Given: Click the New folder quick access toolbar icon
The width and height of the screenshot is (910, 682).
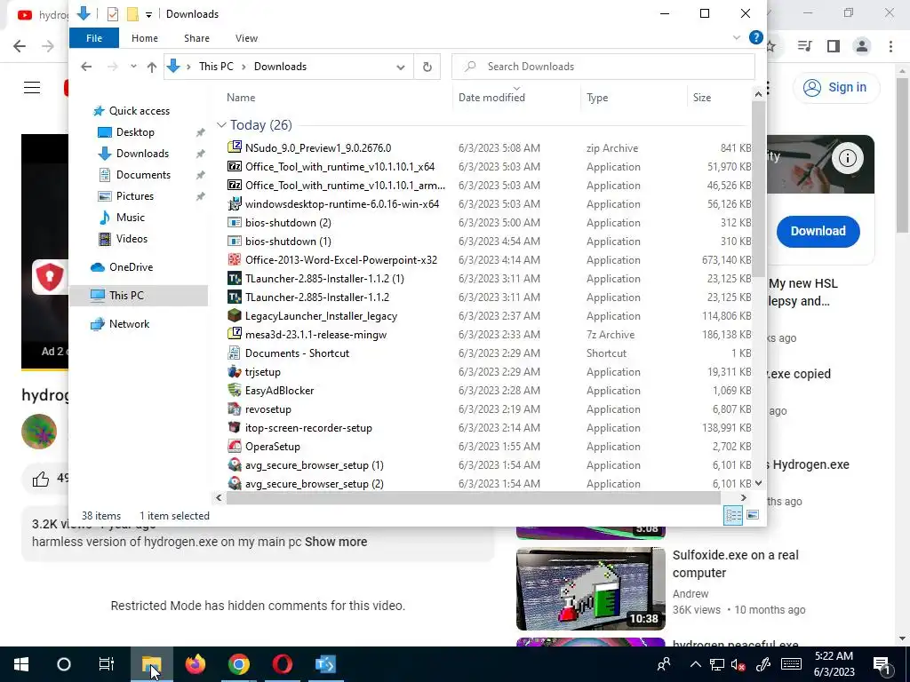Looking at the screenshot, I should (x=133, y=14).
